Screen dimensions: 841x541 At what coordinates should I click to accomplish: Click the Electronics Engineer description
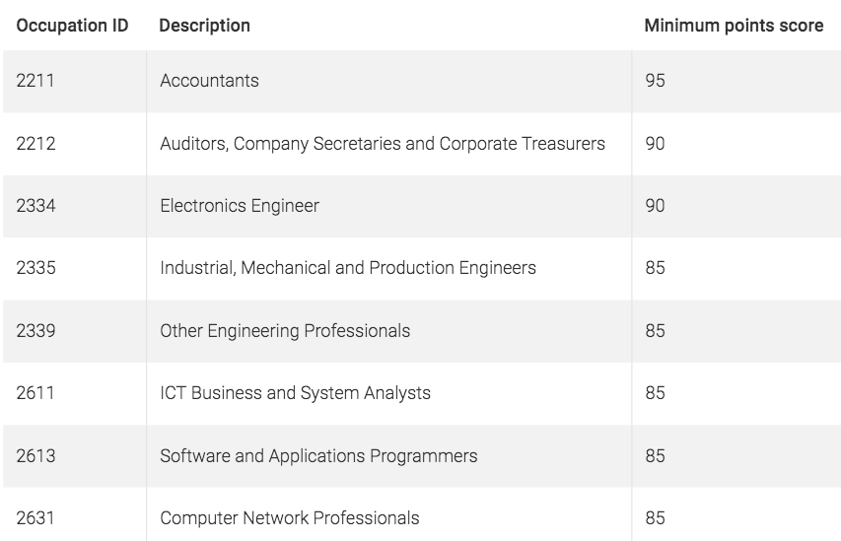240,206
